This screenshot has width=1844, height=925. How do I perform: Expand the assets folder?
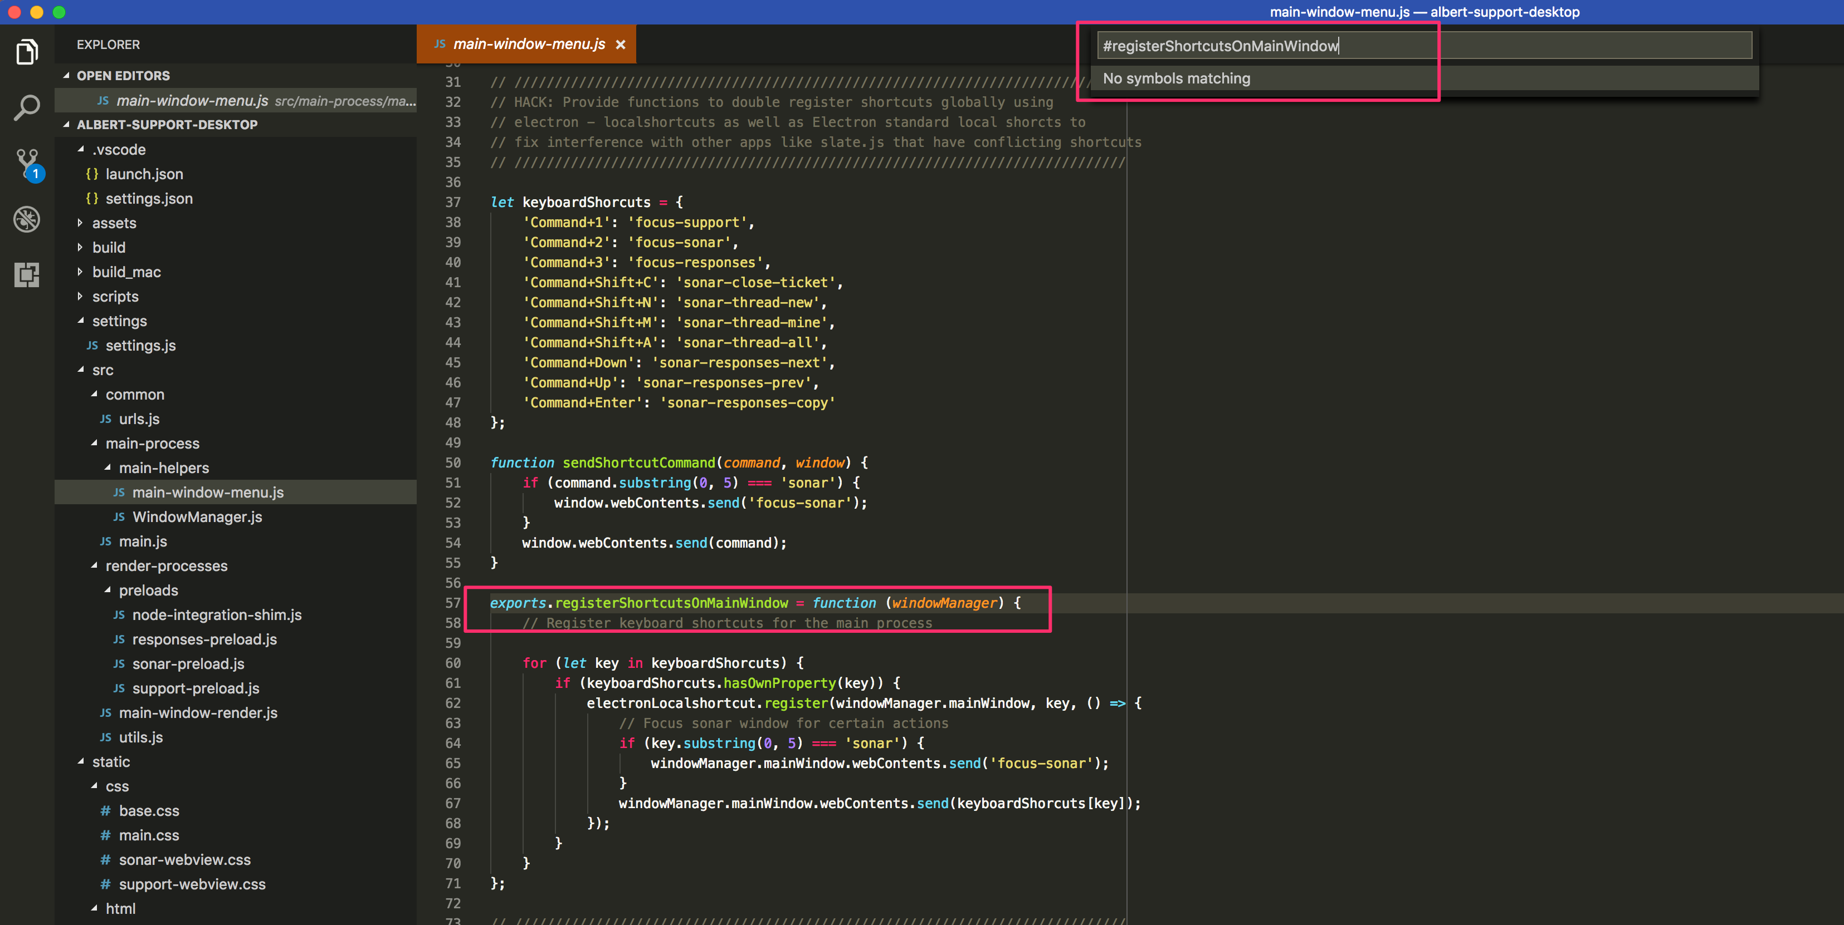pyautogui.click(x=80, y=223)
